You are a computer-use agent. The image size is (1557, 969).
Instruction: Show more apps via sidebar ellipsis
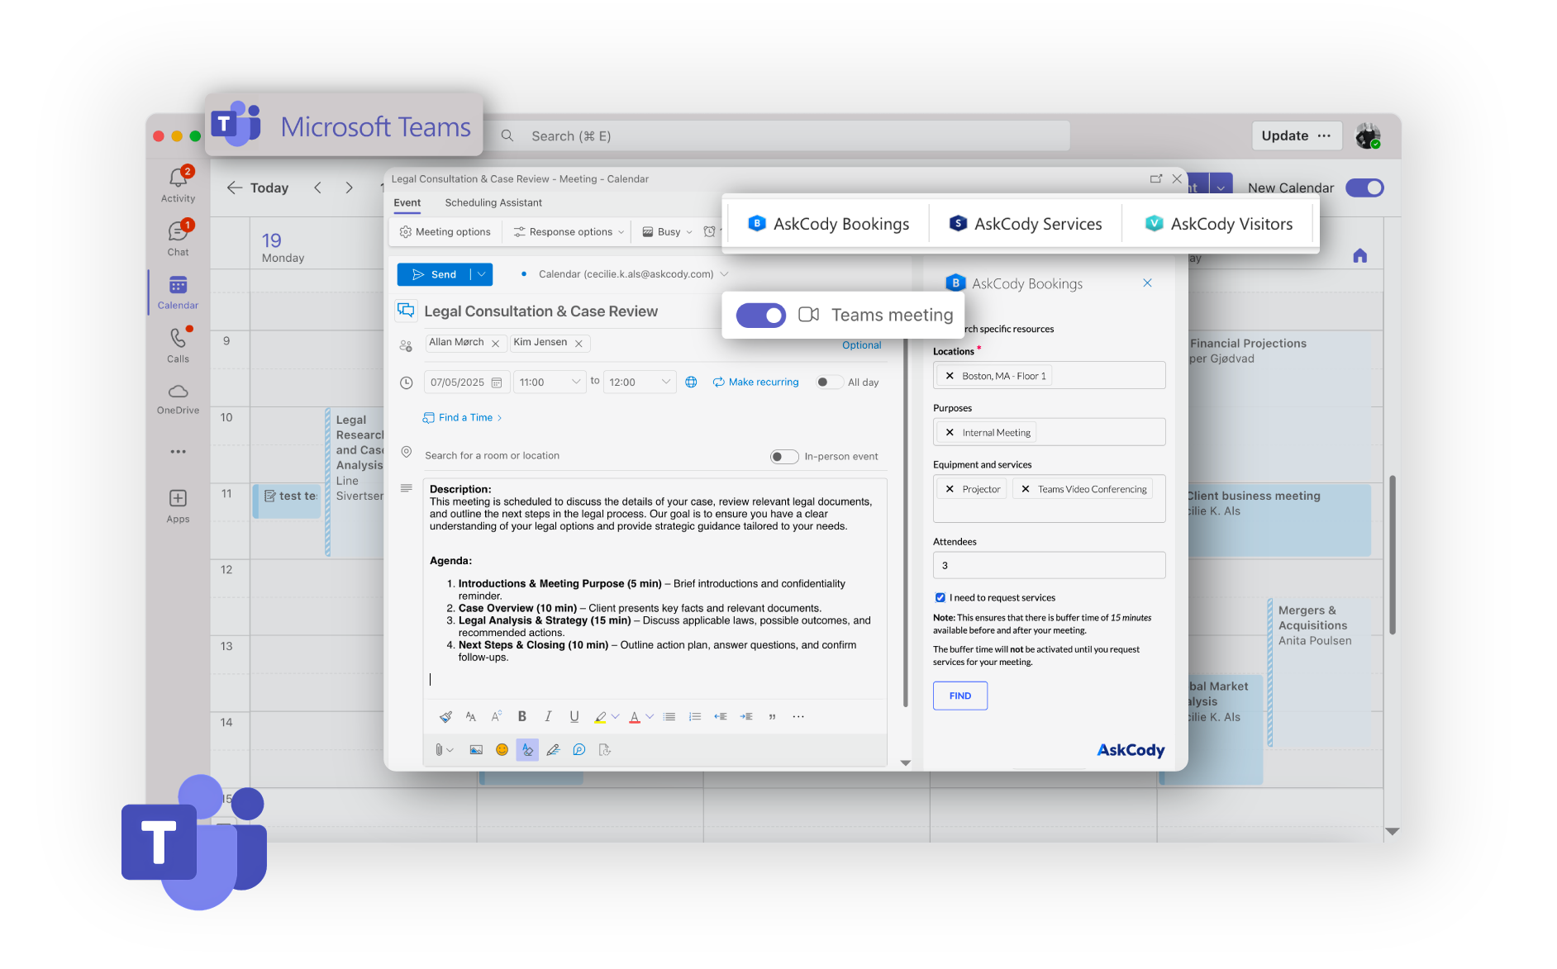[179, 452]
